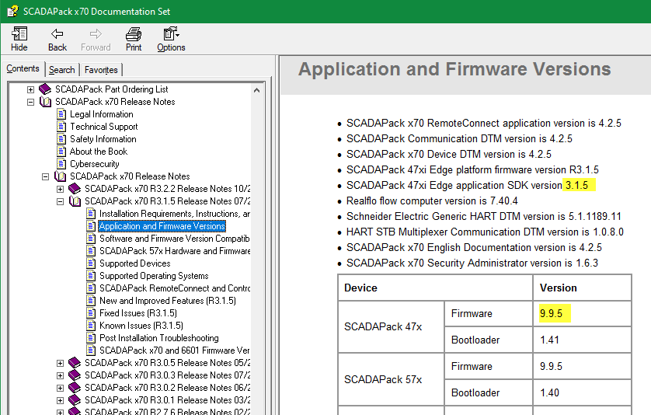This screenshot has height=415, width=651.
Task: Collapse nested SCADAPack x70 Release Notes node
Action: click(46, 176)
